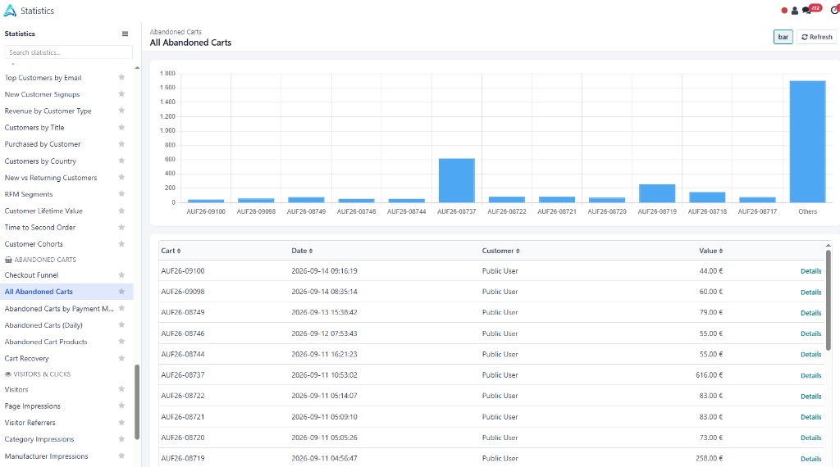The height and width of the screenshot is (467, 840).
Task: Click star beside Category Impressions
Action: [x=121, y=439]
